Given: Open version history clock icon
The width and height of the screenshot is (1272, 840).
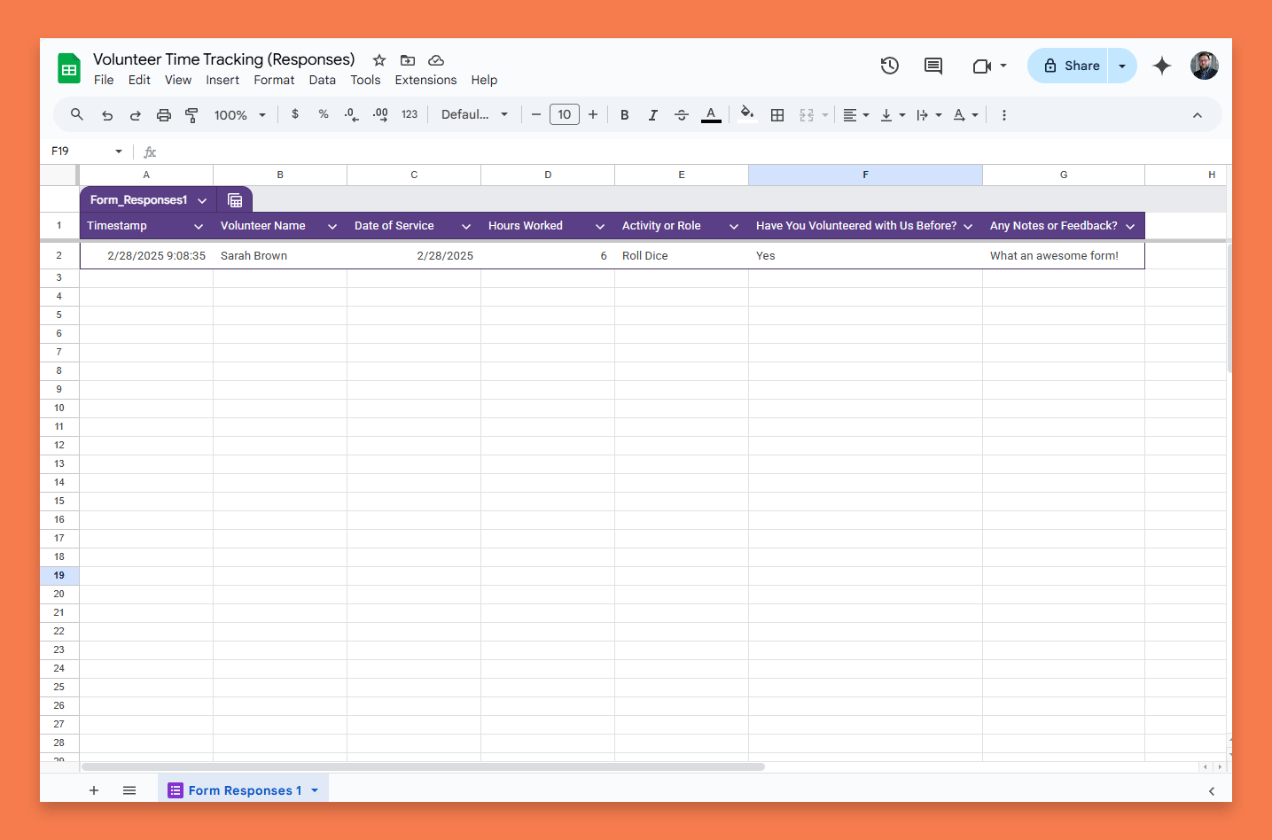Looking at the screenshot, I should click(x=889, y=66).
